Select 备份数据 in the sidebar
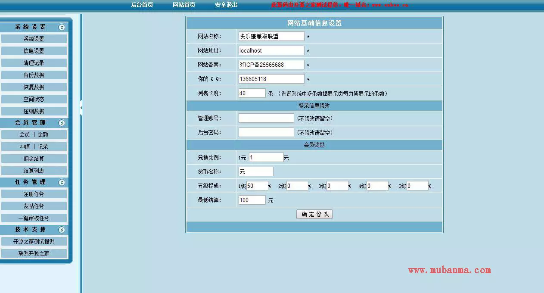544x293 pixels. click(x=34, y=75)
